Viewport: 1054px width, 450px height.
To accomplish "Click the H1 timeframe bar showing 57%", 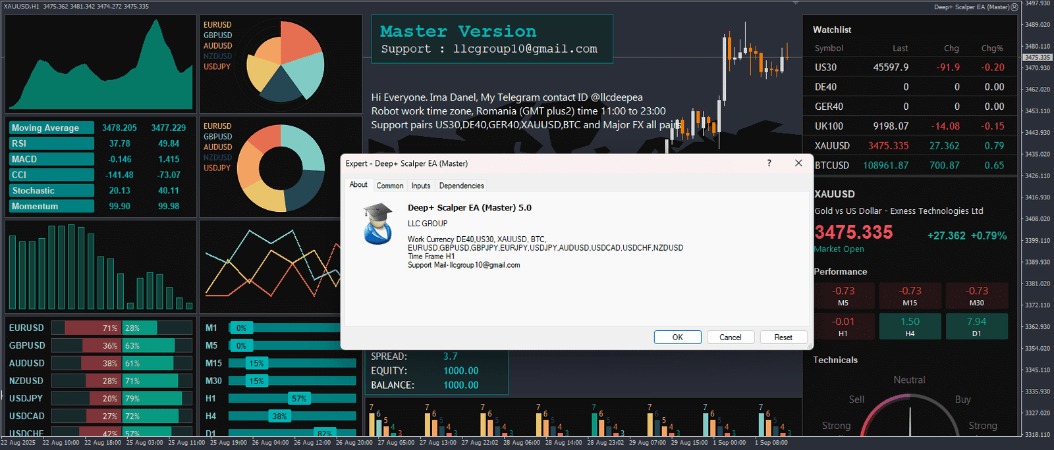I will coord(292,399).
